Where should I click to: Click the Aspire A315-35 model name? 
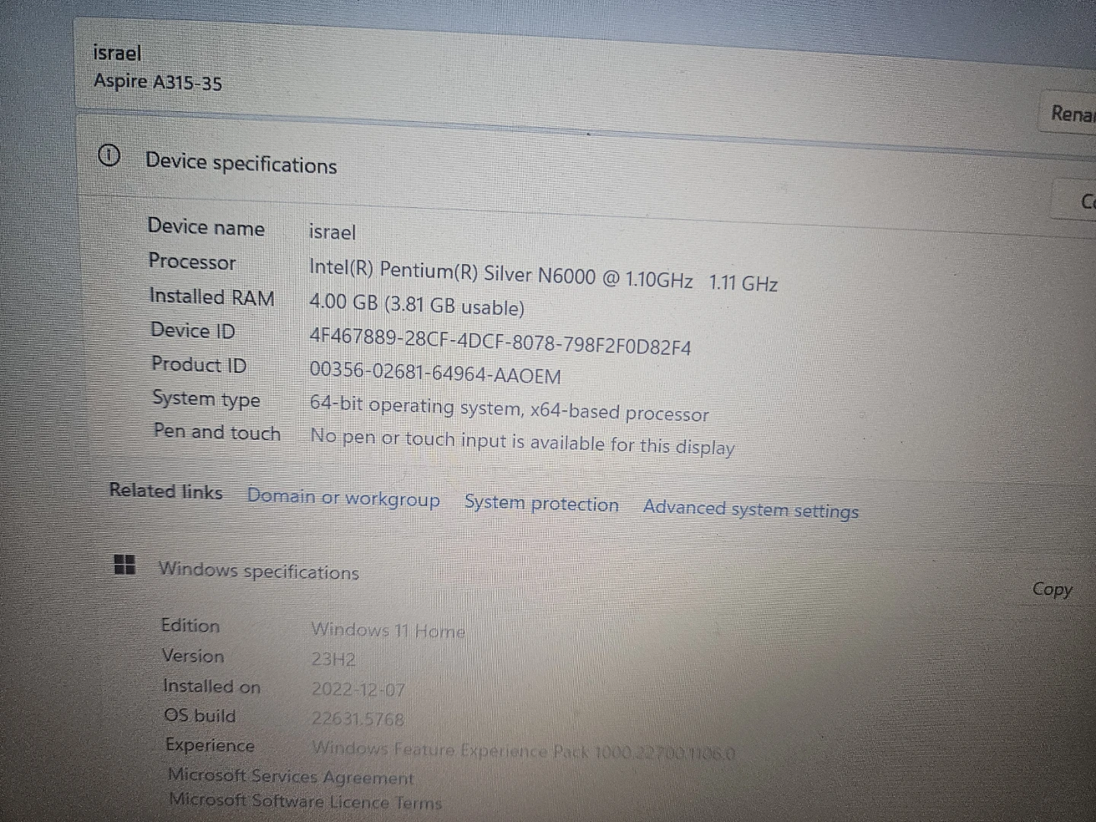(x=158, y=81)
